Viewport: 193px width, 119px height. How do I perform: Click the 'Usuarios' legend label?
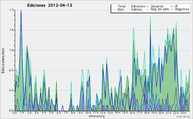(157, 6)
